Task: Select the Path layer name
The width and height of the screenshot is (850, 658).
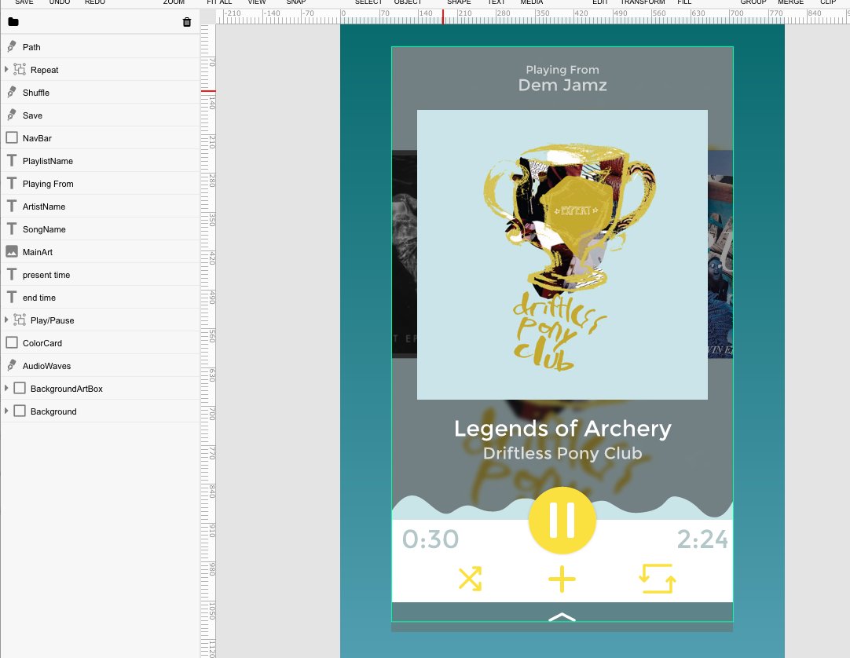Action: pos(31,47)
